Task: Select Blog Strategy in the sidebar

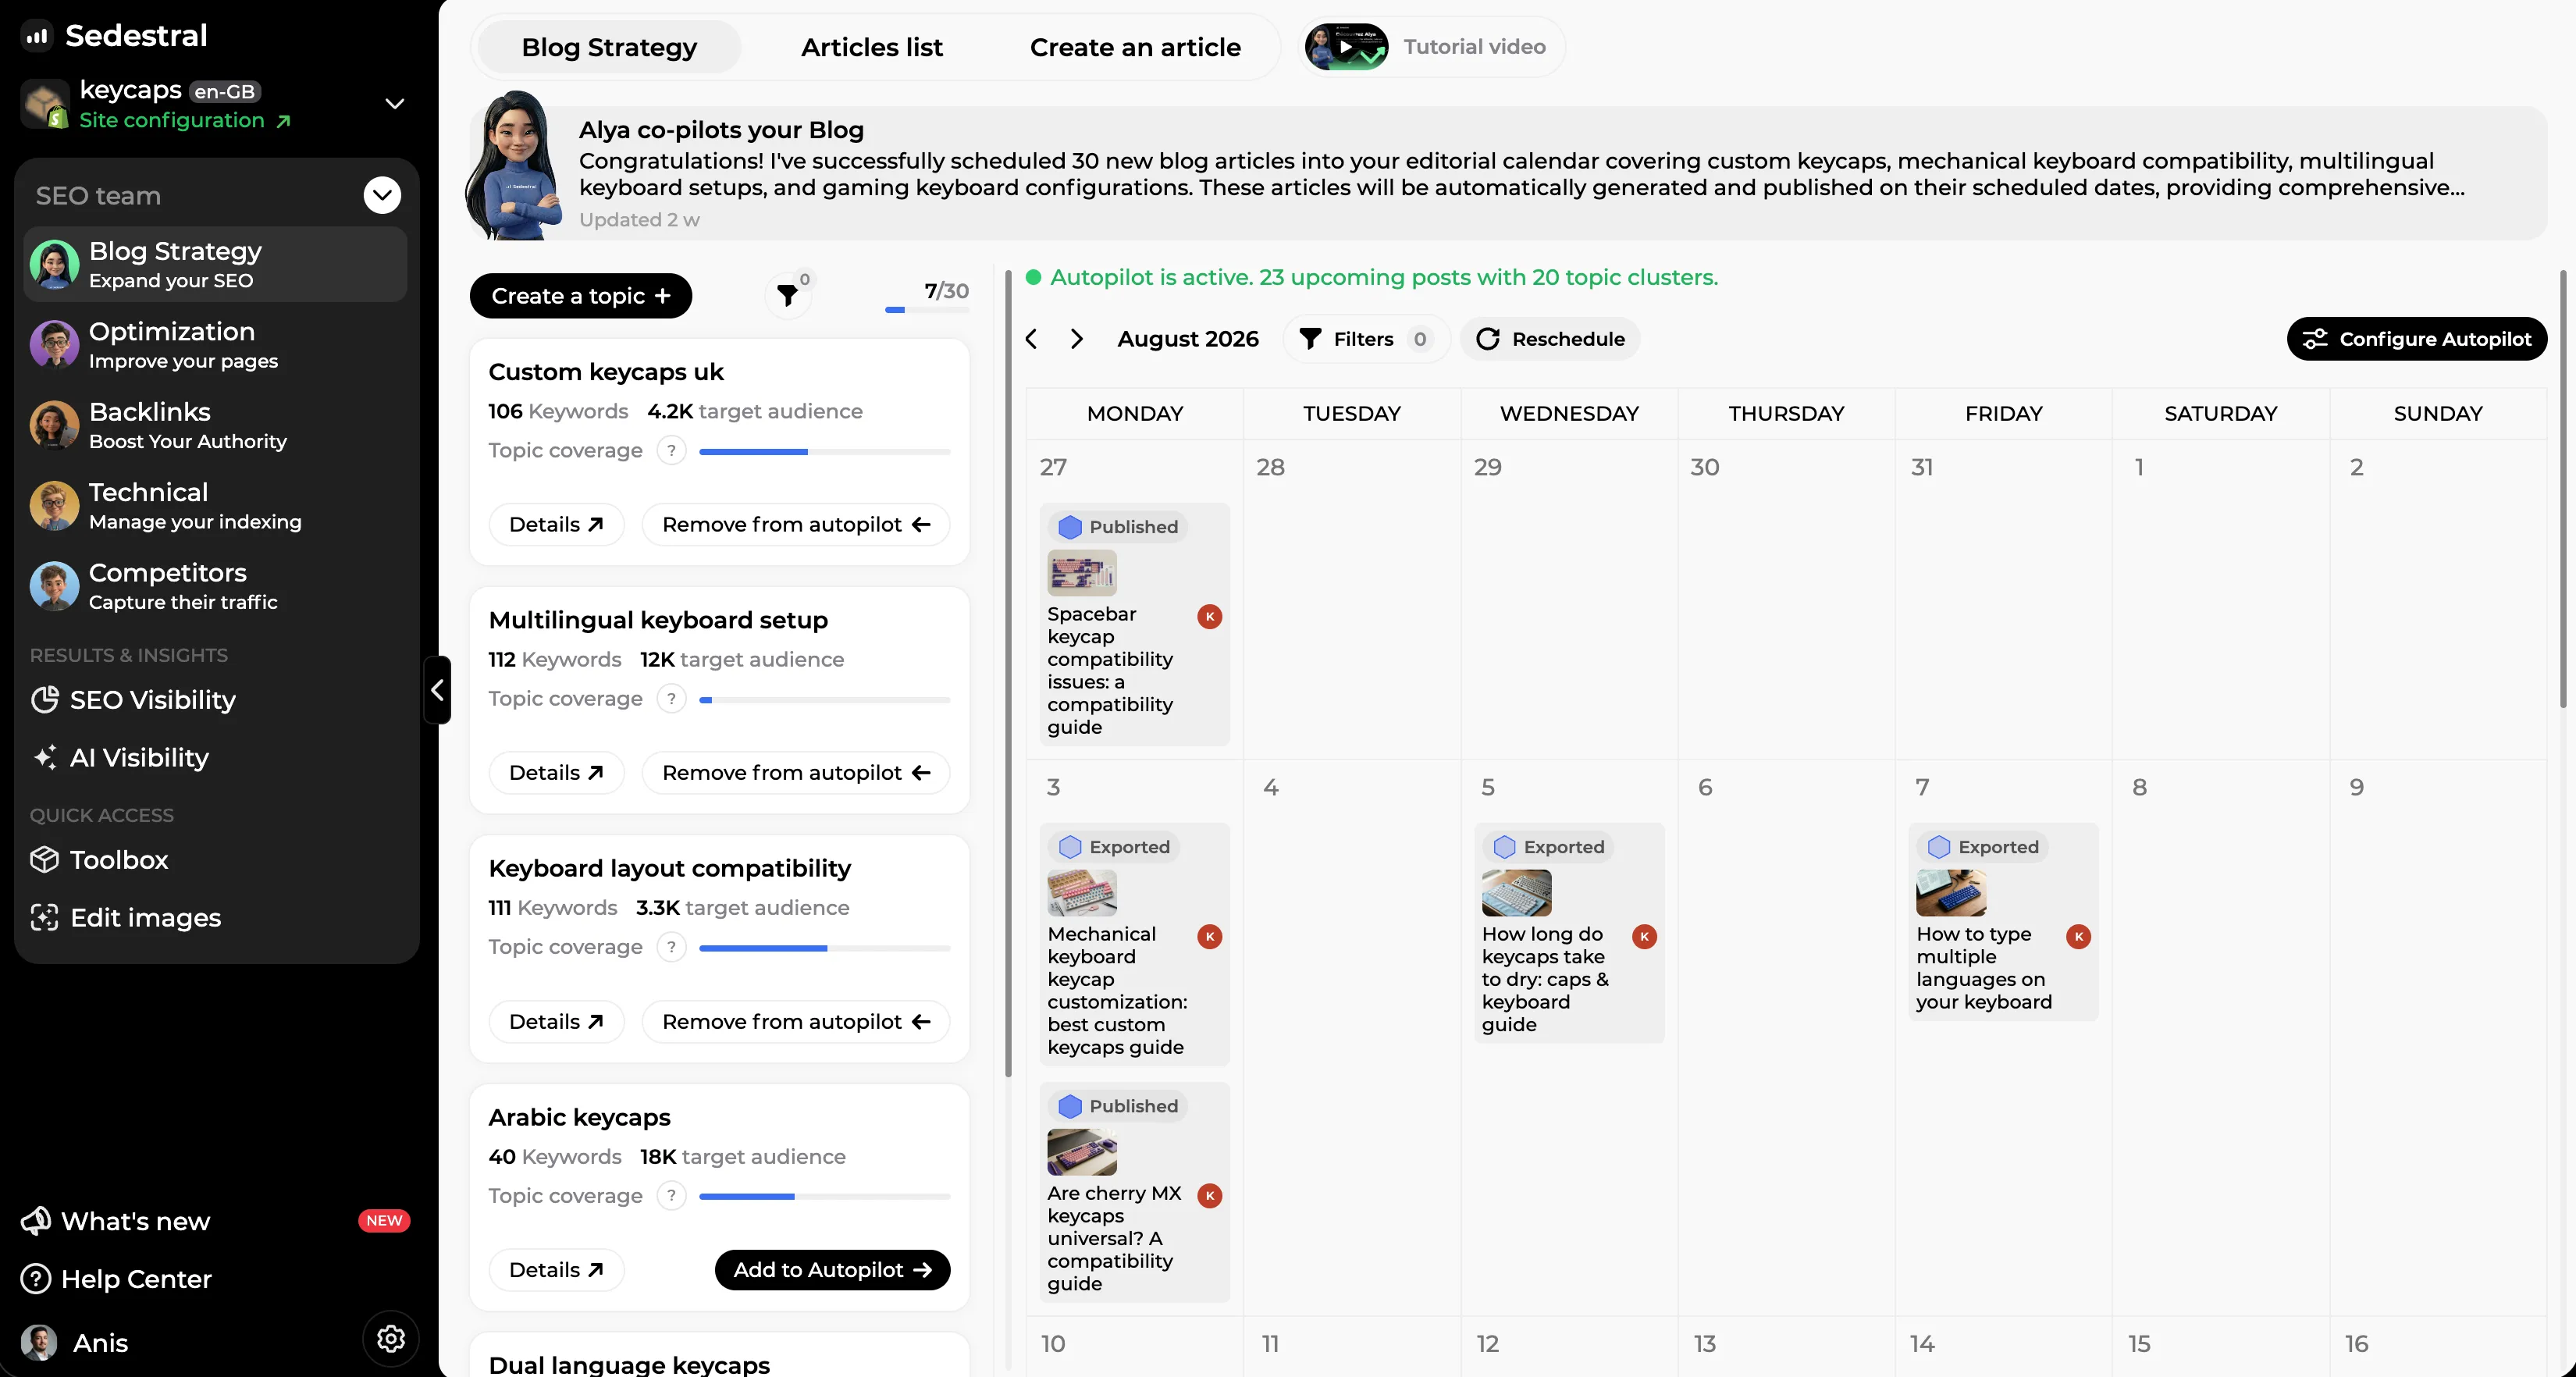Action: tap(215, 265)
